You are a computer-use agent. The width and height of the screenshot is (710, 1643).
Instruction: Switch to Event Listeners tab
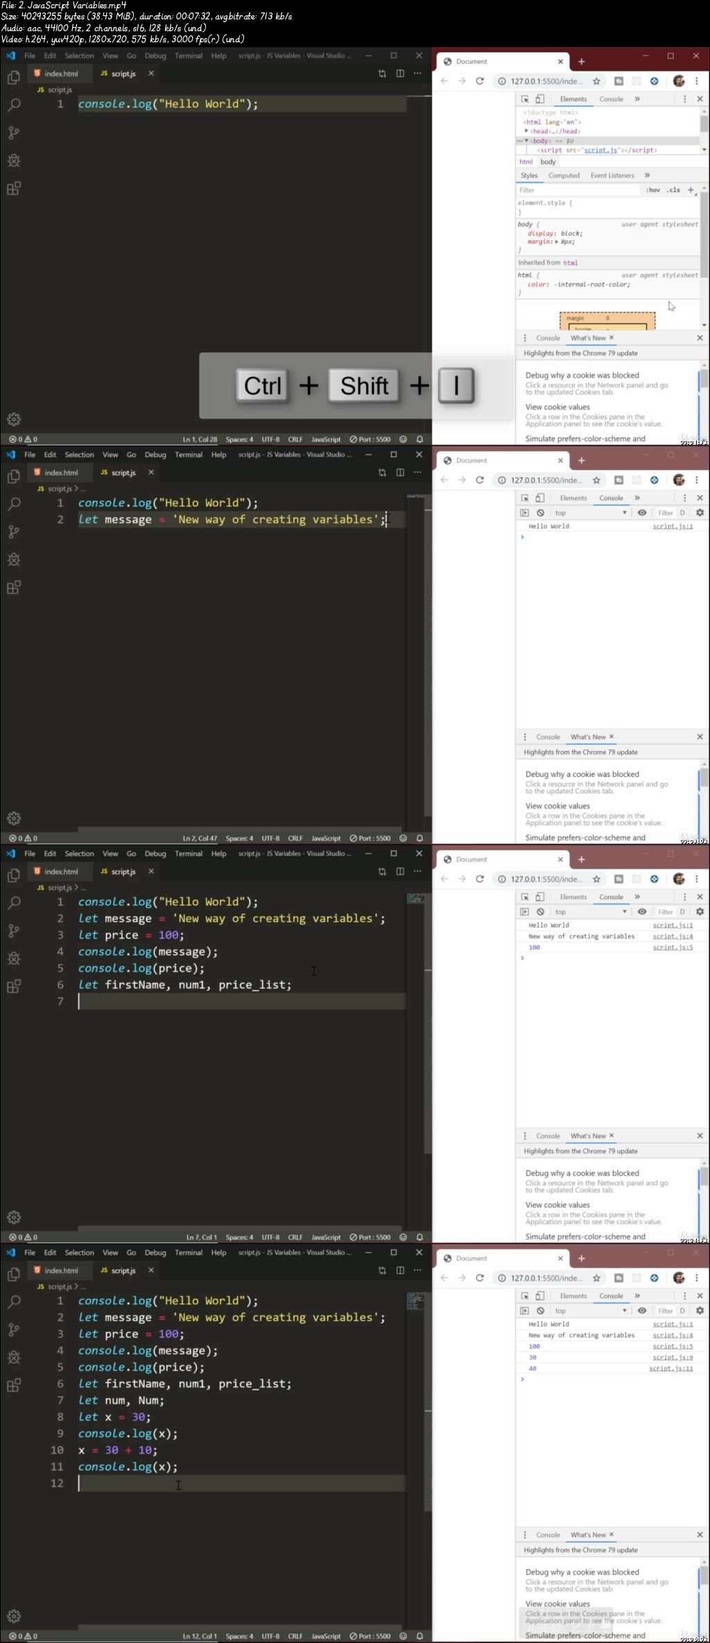point(612,176)
